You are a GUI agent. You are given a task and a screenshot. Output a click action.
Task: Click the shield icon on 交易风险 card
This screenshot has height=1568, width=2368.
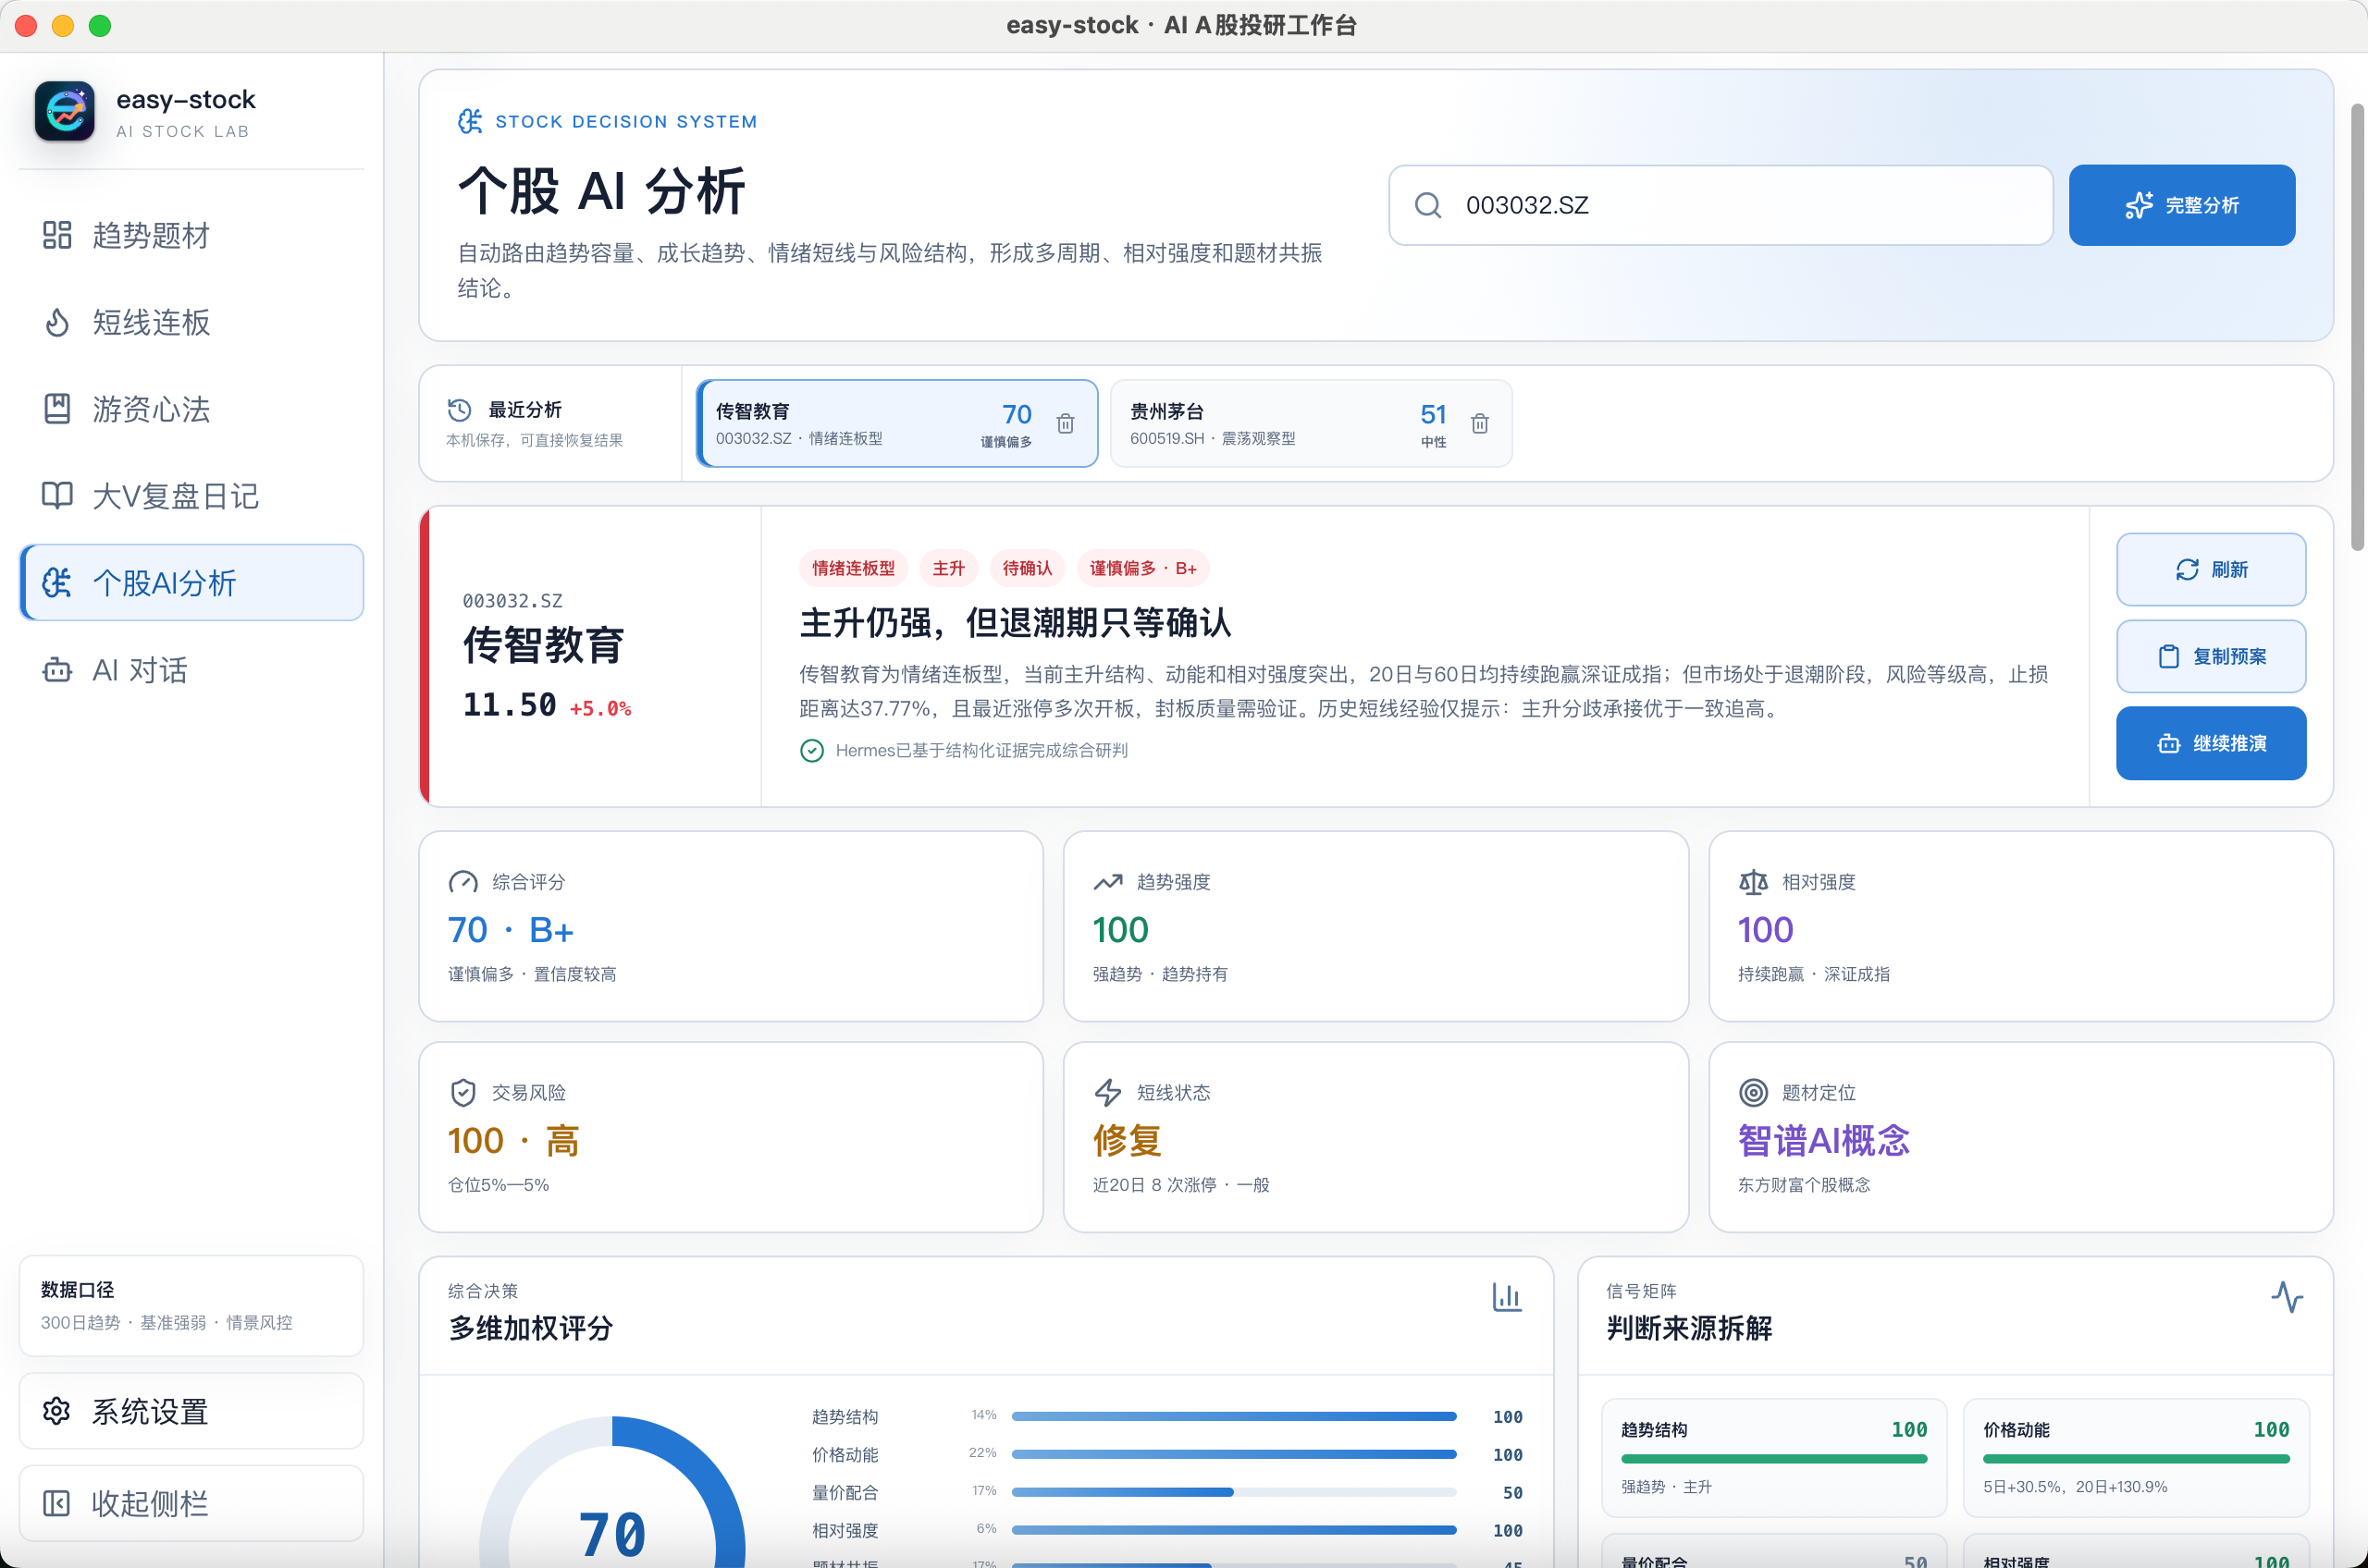click(x=463, y=1093)
